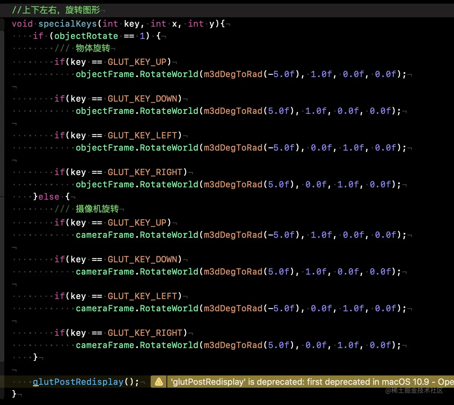
Task: Select the objectRotate variable in the if condition
Action: [86, 36]
